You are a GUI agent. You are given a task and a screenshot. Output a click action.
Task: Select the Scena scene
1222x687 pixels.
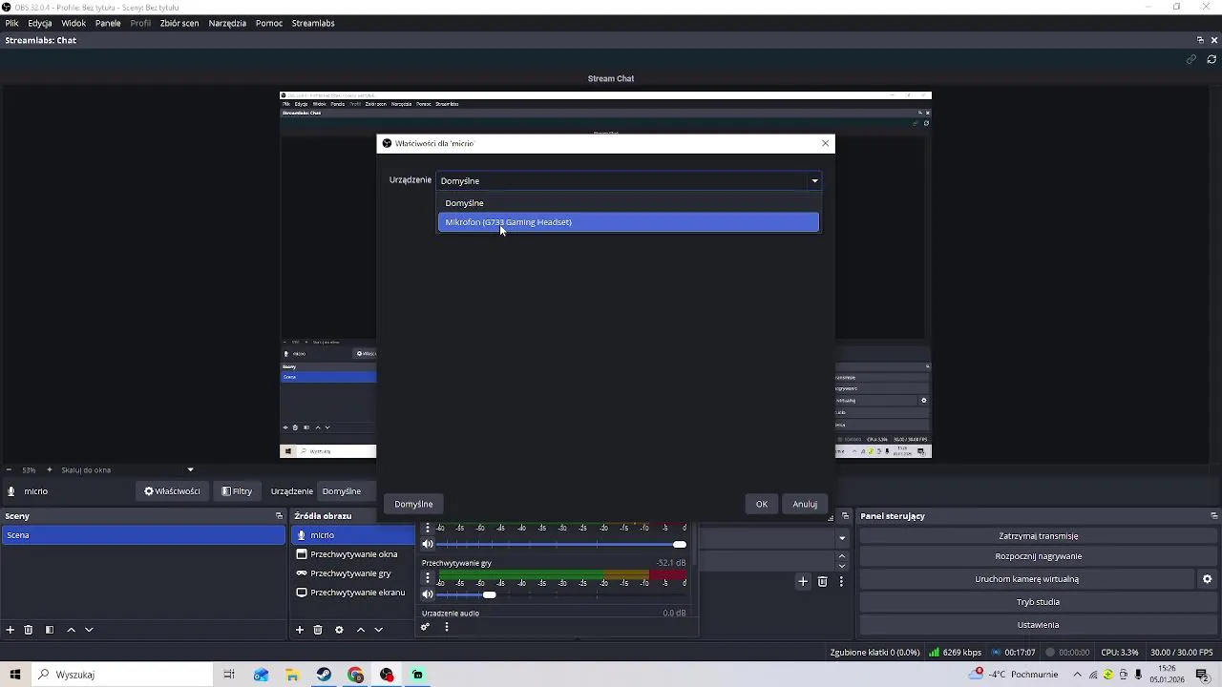[x=143, y=535]
